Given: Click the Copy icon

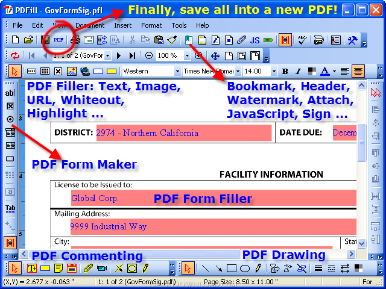Looking at the screenshot, I should pos(145,40).
